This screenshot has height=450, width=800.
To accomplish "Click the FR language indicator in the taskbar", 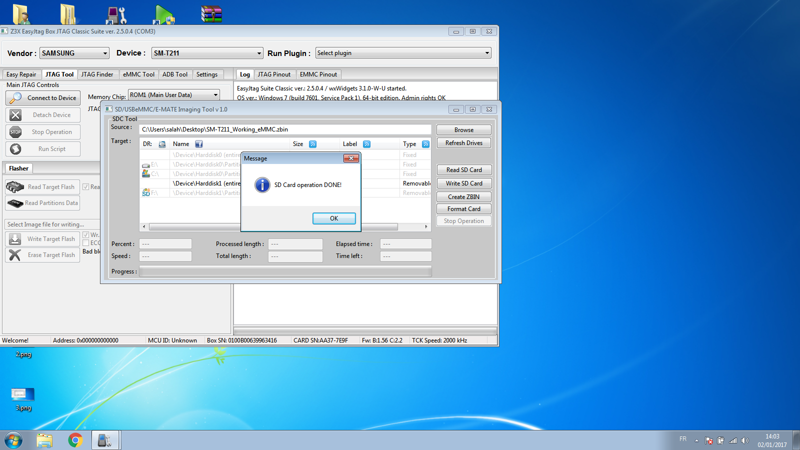I will (x=683, y=439).
